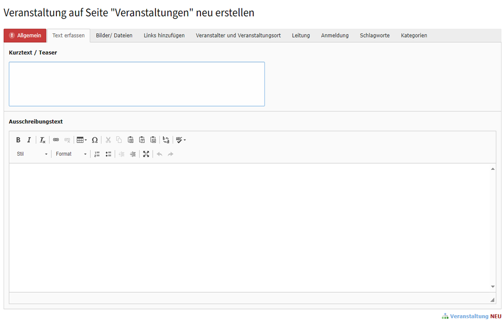Click the remove formatting icon
Viewport: 503px width, 325px height.
(42, 140)
